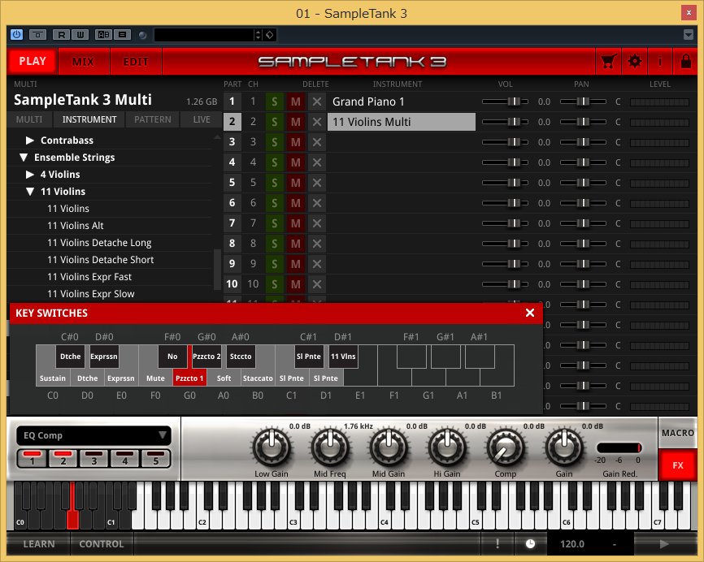Click the 120.0 tempo field
Screen dimensions: 704x562
click(x=572, y=543)
